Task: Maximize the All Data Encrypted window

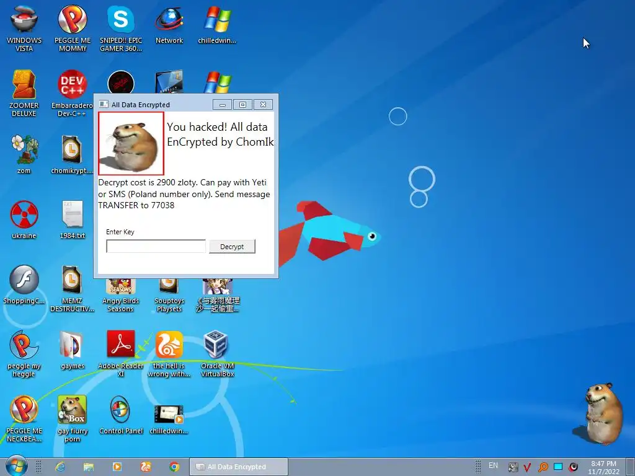Action: click(x=242, y=105)
